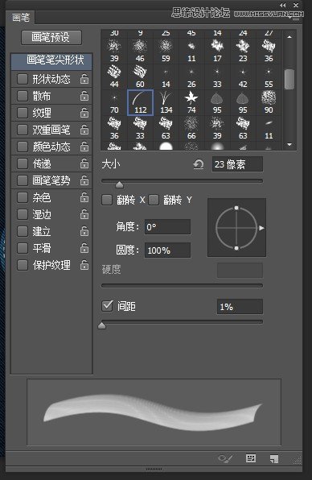Click the 间距 spacing field showing 1%
Screen dimensions: 312x480
240,306
